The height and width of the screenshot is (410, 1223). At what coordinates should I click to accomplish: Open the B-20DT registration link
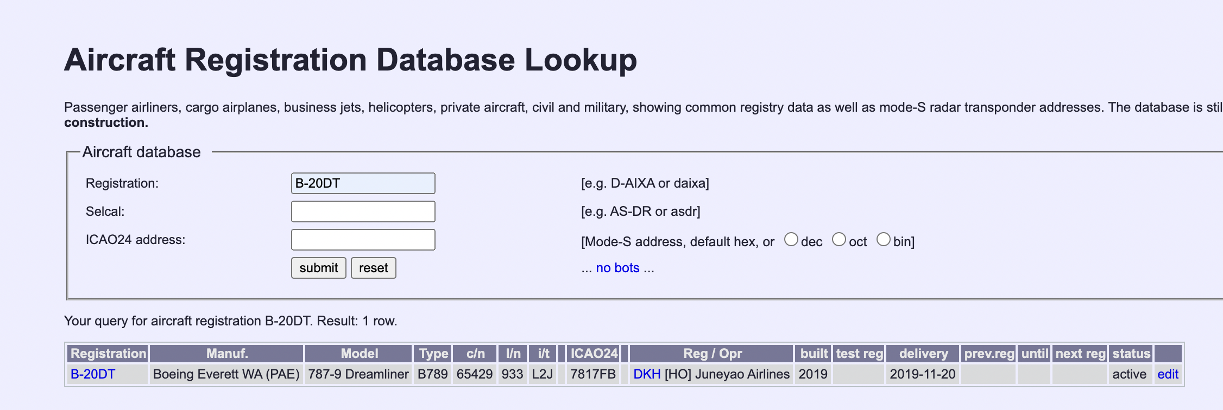(x=93, y=374)
